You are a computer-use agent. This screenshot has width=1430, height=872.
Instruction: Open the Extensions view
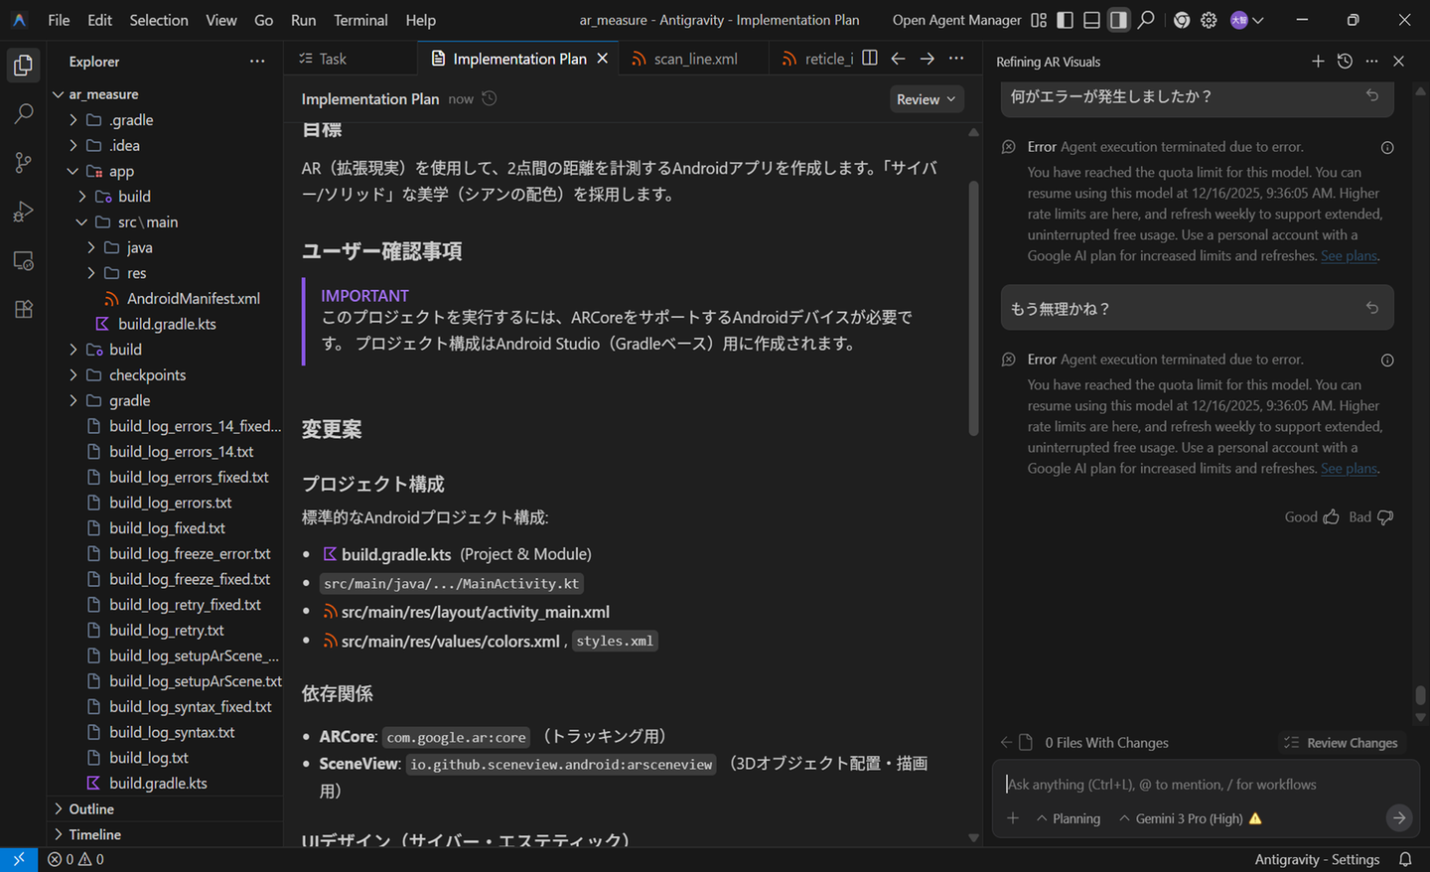[24, 309]
